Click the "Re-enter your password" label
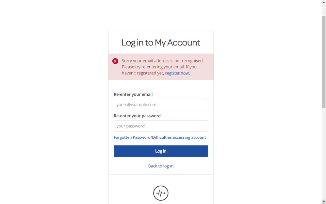 click(137, 116)
